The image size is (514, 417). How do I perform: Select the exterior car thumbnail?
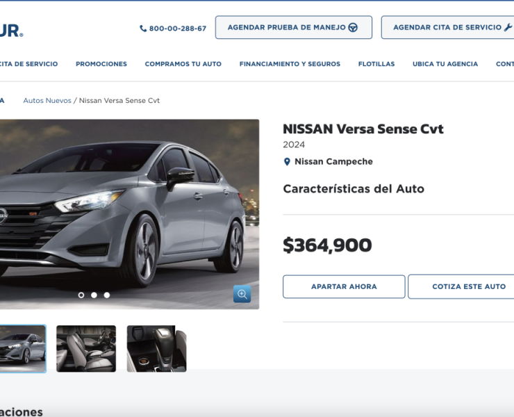(x=23, y=349)
